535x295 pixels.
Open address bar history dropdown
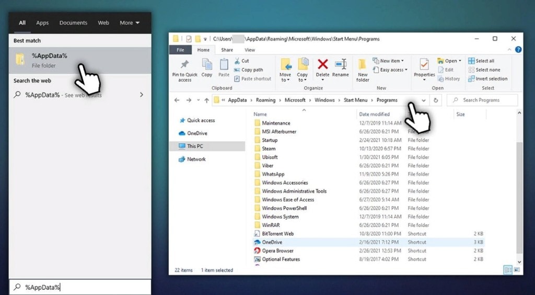pyautogui.click(x=423, y=100)
